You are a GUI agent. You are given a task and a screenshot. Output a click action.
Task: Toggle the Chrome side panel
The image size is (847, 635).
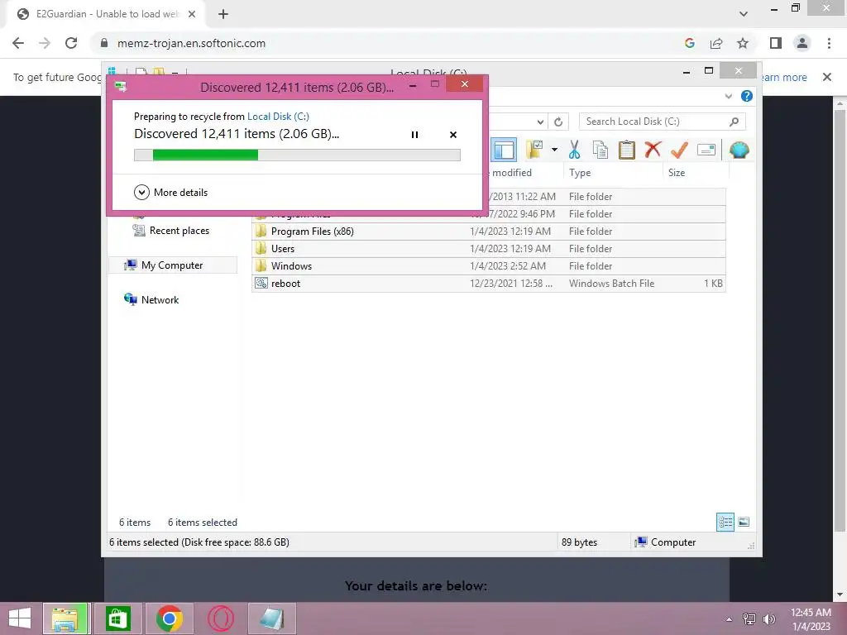tap(776, 43)
